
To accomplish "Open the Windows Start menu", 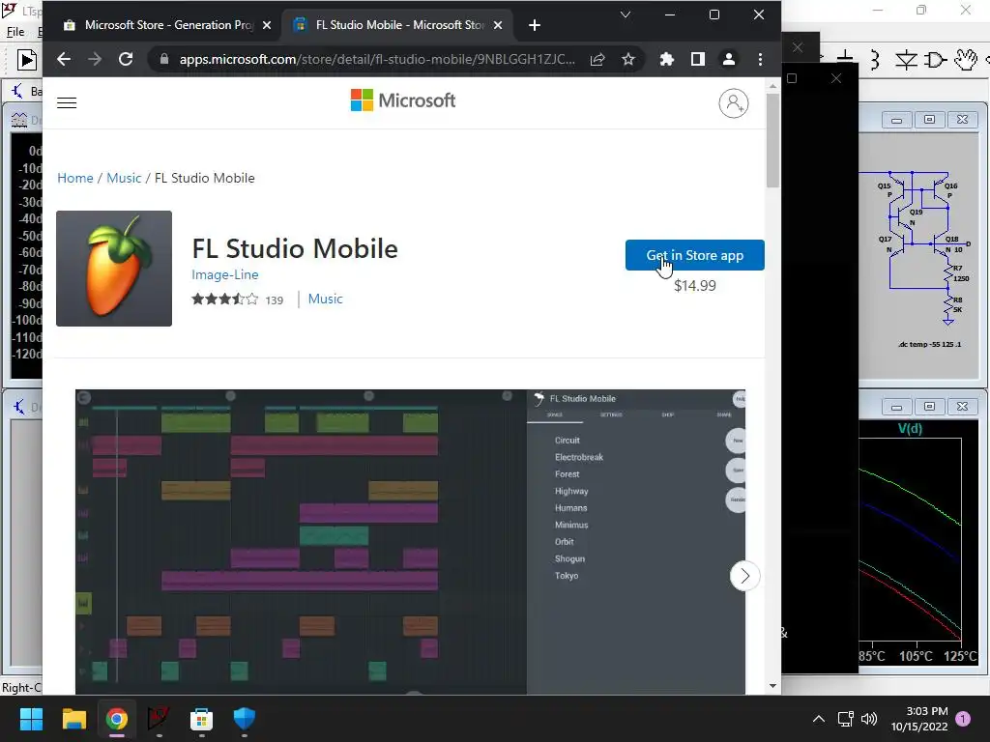I will pyautogui.click(x=31, y=719).
